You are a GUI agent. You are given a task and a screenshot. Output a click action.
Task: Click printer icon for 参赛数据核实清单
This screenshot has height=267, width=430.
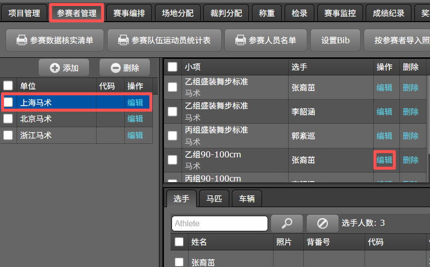[x=21, y=40]
